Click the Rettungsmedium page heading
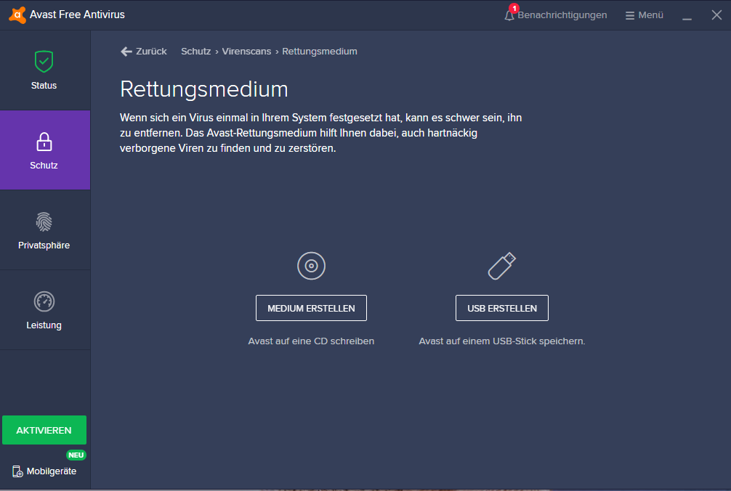 point(203,89)
